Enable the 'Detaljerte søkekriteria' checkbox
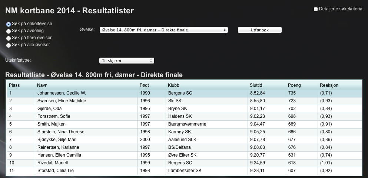Screen dimensions: 368x178 [316, 9]
